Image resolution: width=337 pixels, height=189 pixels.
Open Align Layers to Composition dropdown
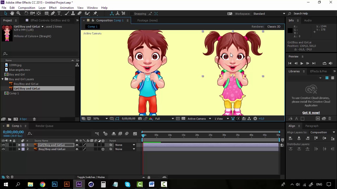[x=323, y=132]
